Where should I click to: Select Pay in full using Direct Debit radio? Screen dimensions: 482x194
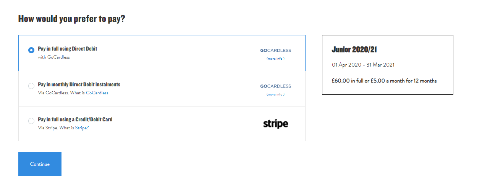(x=31, y=50)
